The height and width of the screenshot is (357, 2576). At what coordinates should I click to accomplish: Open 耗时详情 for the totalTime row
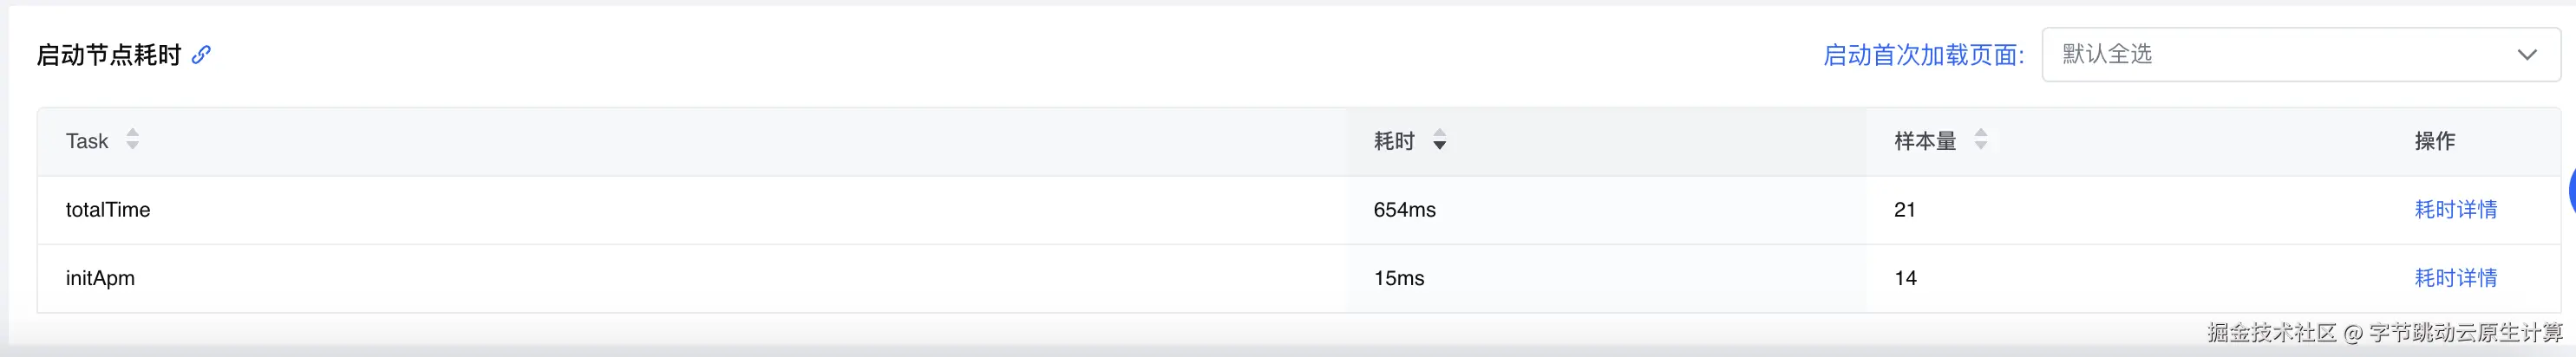tap(2455, 210)
